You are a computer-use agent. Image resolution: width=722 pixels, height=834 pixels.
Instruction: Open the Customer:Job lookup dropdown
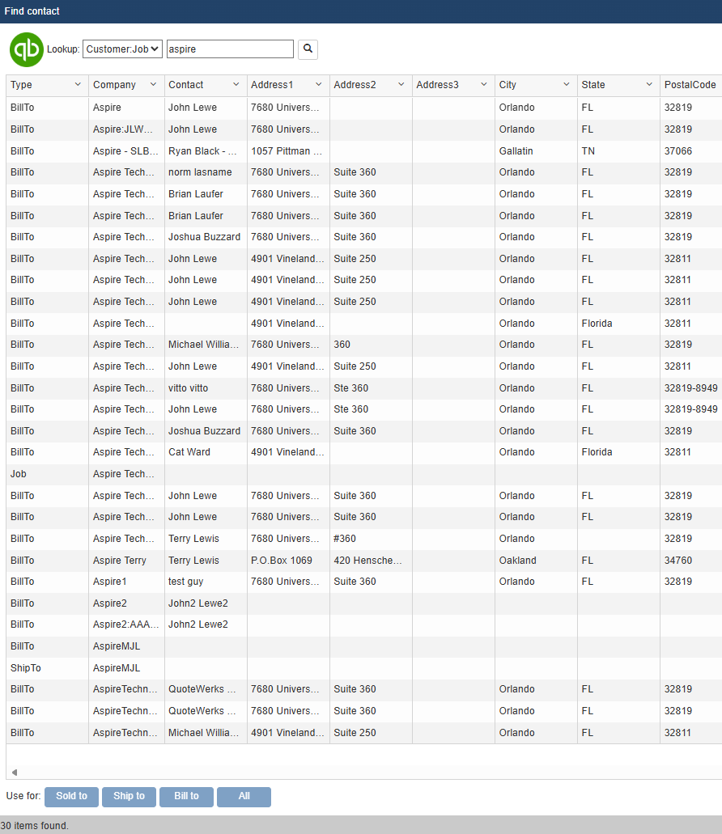coord(123,49)
